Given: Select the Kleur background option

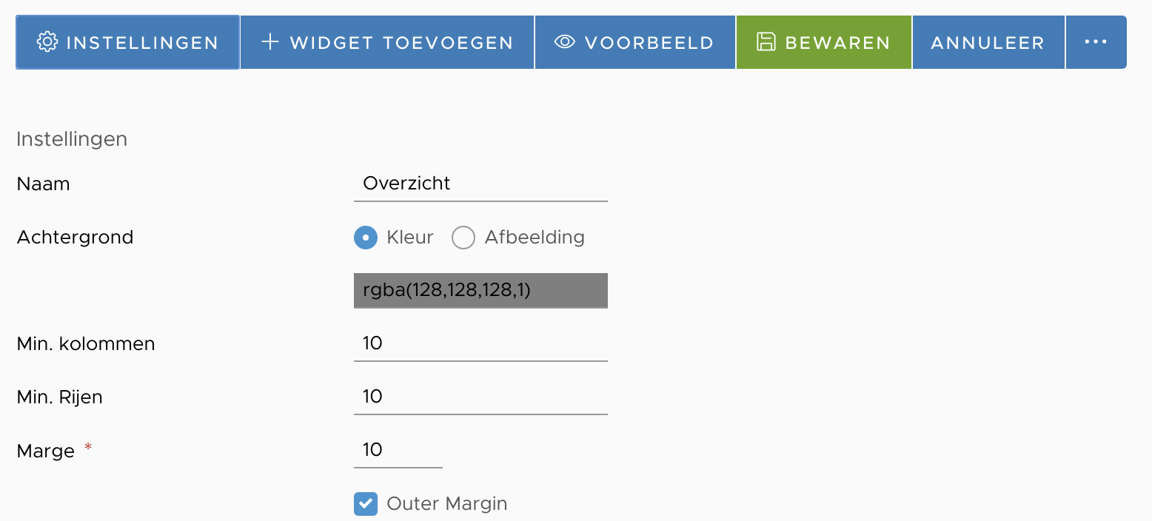Looking at the screenshot, I should click(x=366, y=238).
